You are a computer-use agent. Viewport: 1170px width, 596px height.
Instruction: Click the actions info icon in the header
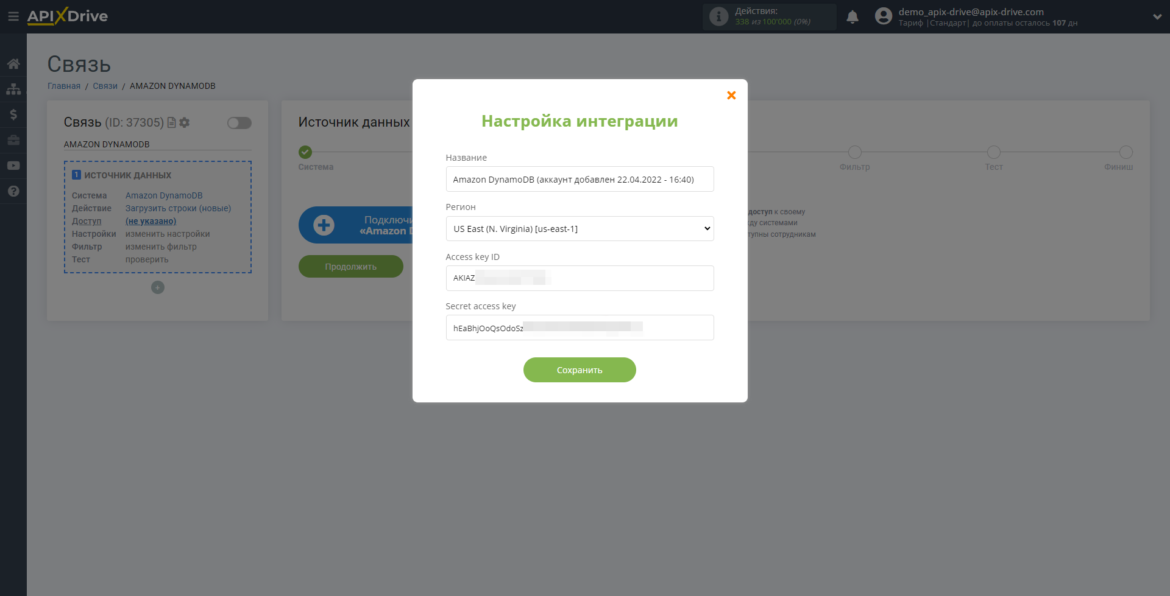tap(719, 16)
